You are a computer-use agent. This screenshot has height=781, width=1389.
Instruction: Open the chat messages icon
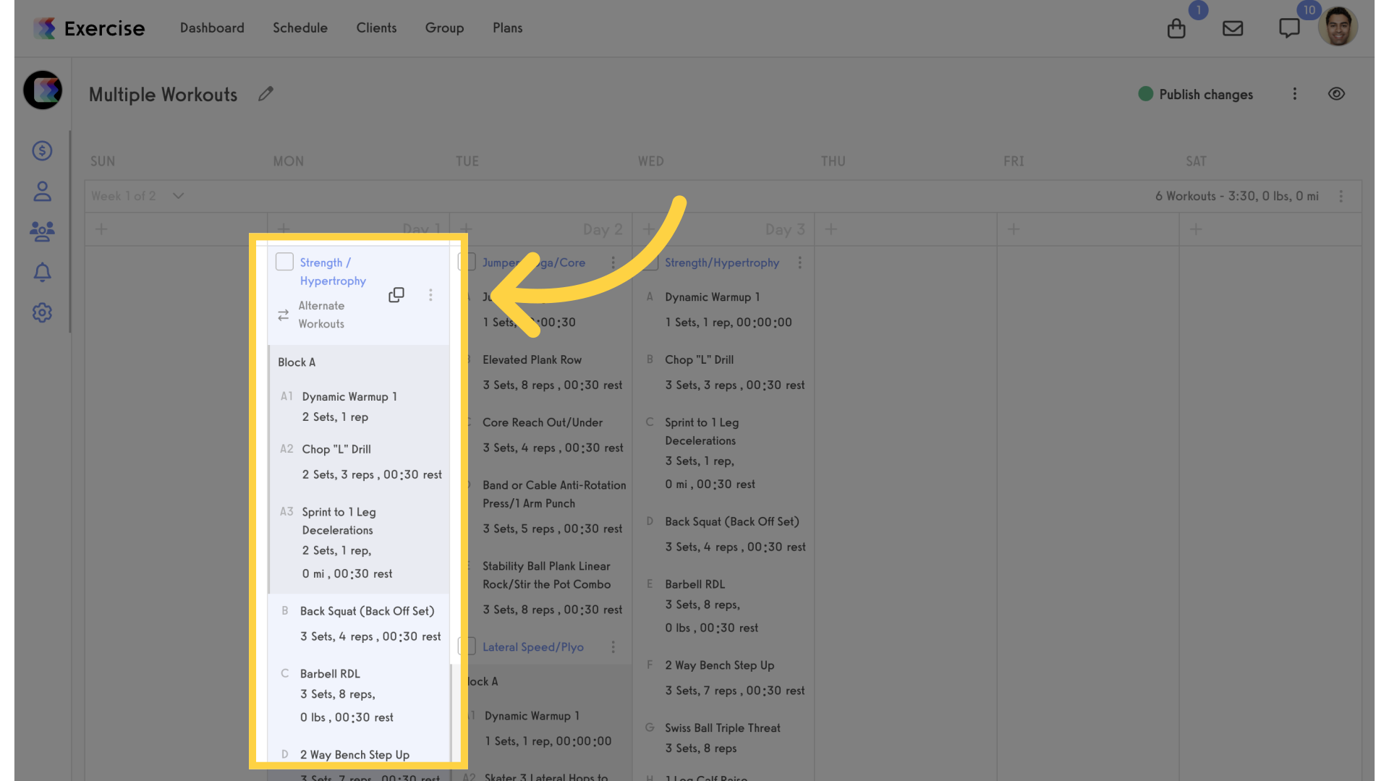coord(1289,28)
